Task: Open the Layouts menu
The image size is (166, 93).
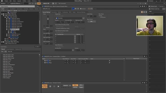Action: click(19, 1)
